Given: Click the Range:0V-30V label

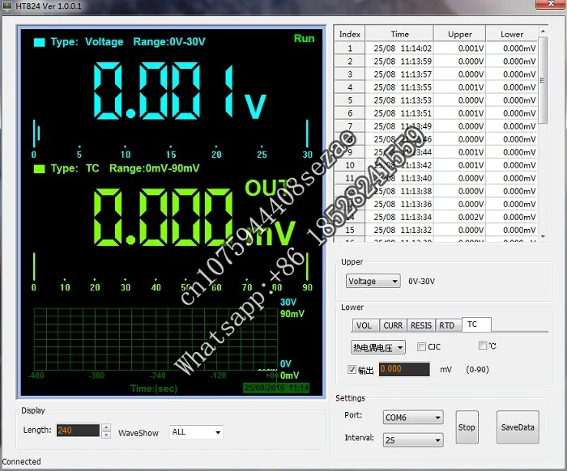Looking at the screenshot, I should pos(168,42).
